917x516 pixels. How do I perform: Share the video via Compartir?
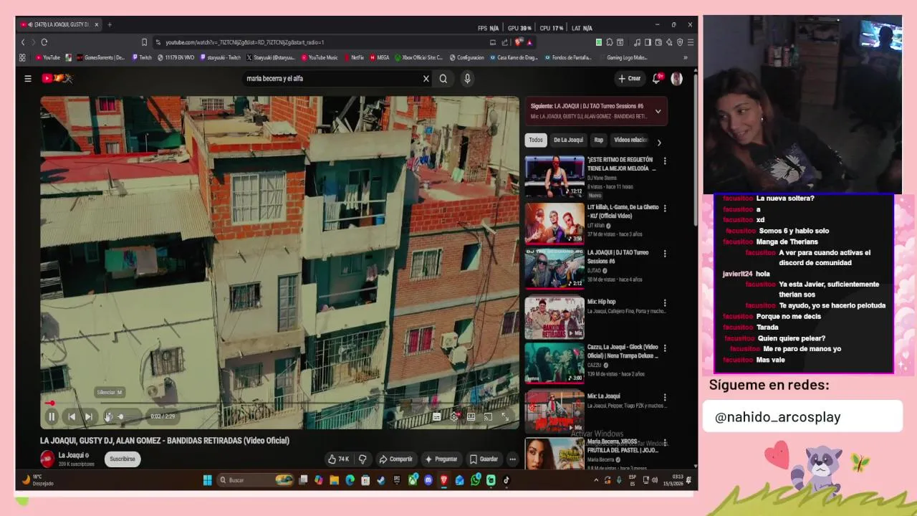395,459
